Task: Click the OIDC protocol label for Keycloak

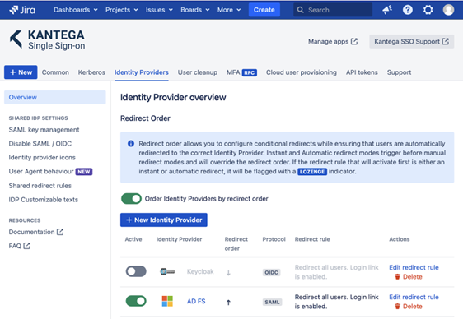Action: (271, 272)
